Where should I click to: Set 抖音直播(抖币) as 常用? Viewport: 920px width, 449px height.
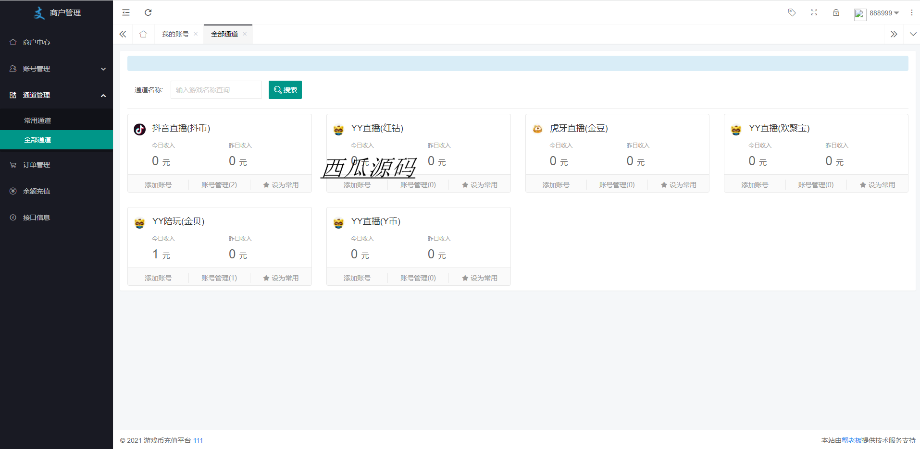tap(281, 185)
